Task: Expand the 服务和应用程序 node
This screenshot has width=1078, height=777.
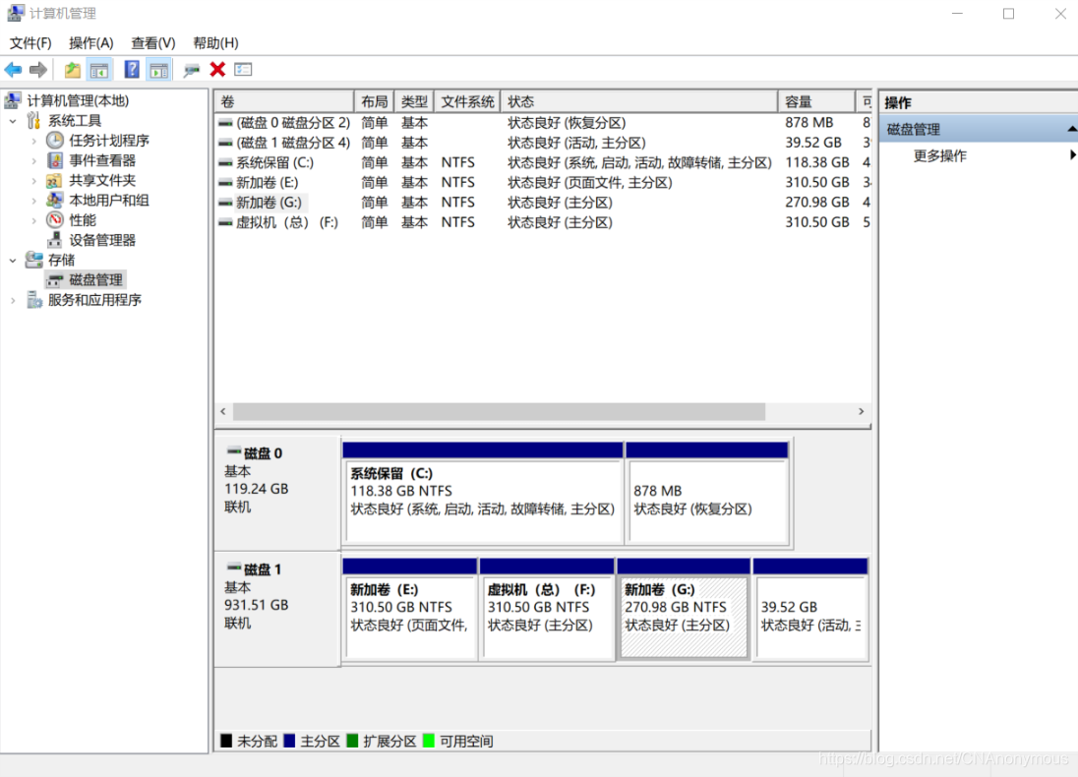Action: pyautogui.click(x=13, y=301)
